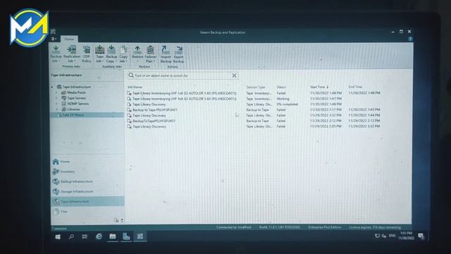
Task: Select the Last 24 Hours node
Action: pos(73,114)
